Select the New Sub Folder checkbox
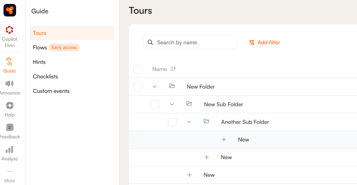357x185 pixels. pos(155,105)
